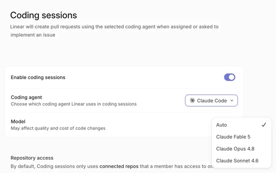The height and width of the screenshot is (173, 276).
Task: Click the Model setting label
Action: pos(18,122)
